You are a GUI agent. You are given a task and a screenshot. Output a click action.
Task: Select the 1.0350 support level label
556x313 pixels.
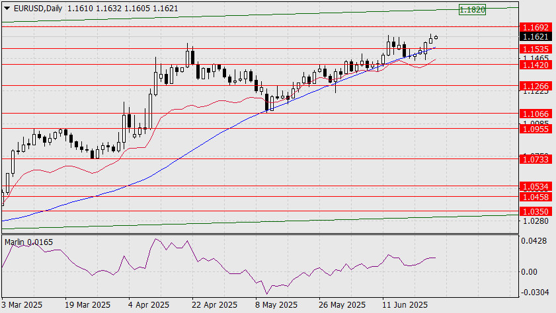(x=536, y=212)
